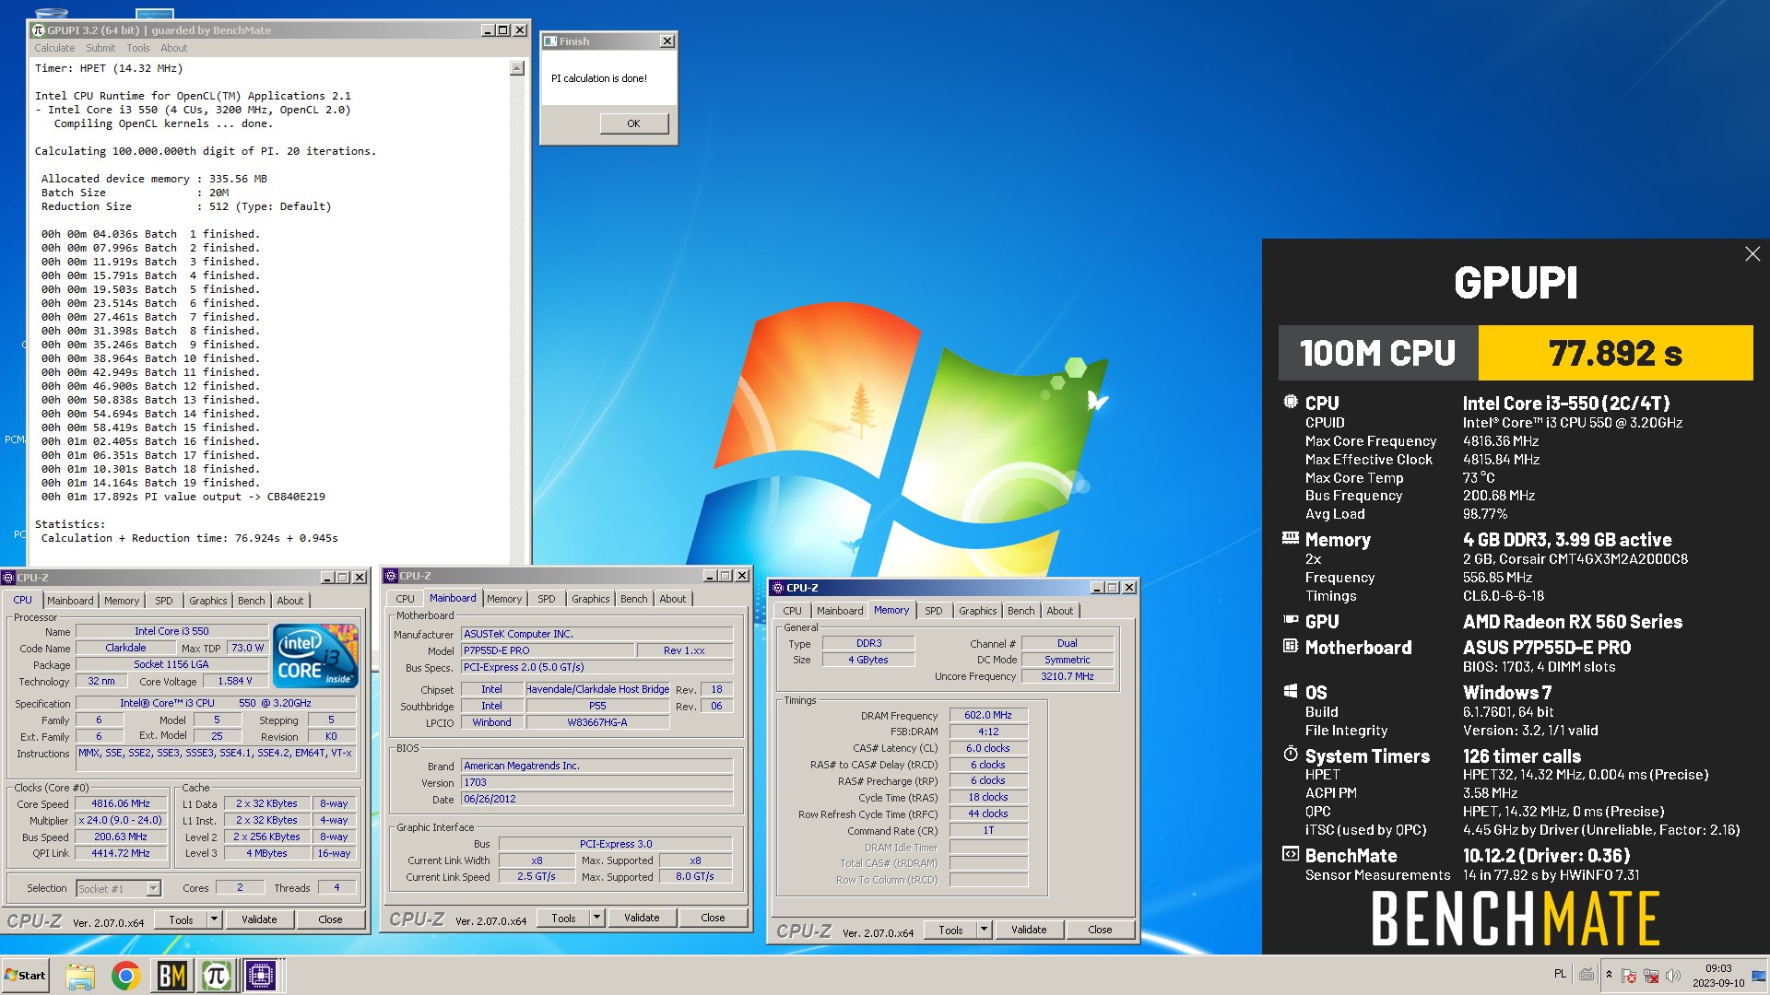Click Validate in the left CPU-Z window
The width and height of the screenshot is (1770, 995).
point(259,919)
